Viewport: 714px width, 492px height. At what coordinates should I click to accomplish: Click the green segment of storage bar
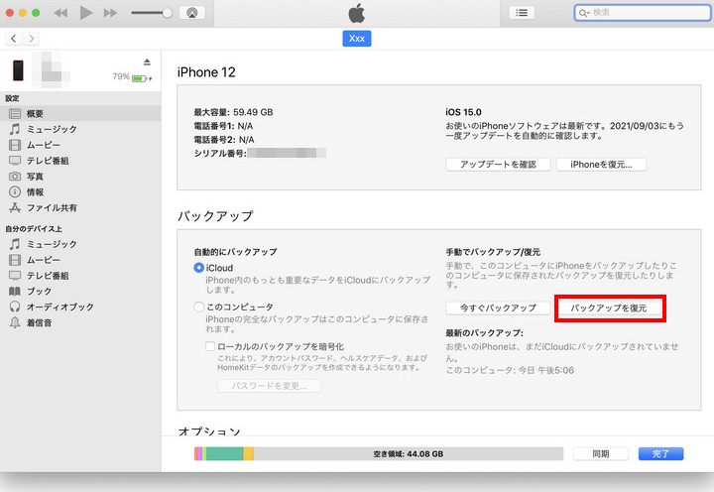(224, 453)
